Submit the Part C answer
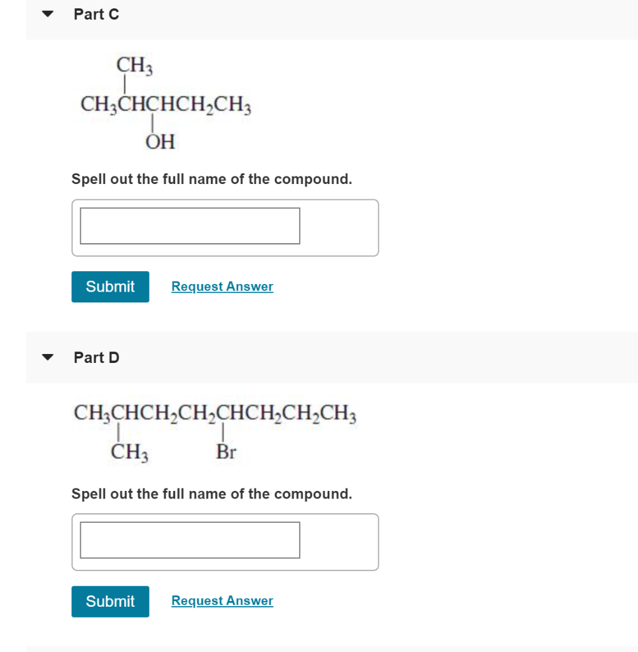The image size is (638, 652). click(x=110, y=287)
